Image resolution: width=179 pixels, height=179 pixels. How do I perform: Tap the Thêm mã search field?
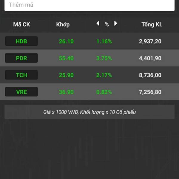pos(89,5)
